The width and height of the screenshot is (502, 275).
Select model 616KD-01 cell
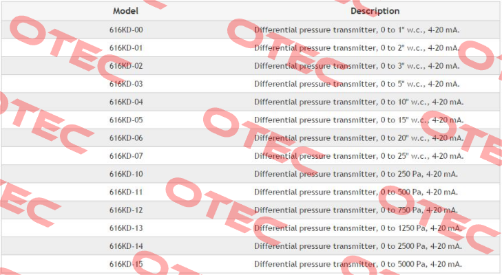coord(126,48)
